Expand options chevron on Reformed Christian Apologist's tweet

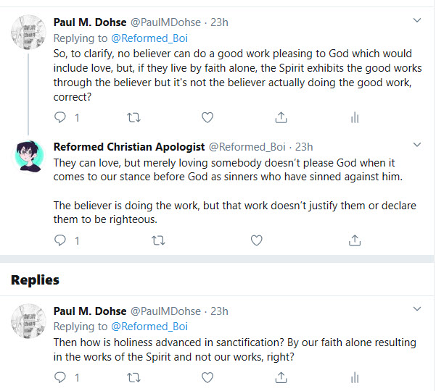[x=418, y=144]
